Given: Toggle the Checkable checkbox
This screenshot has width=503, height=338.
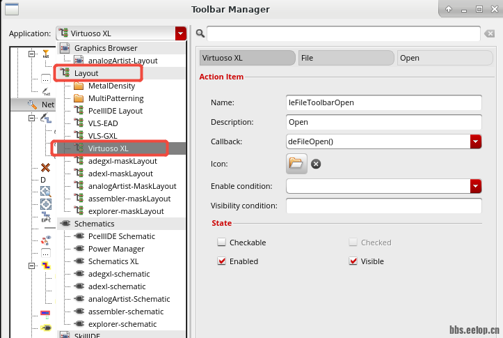Looking at the screenshot, I should 222,243.
